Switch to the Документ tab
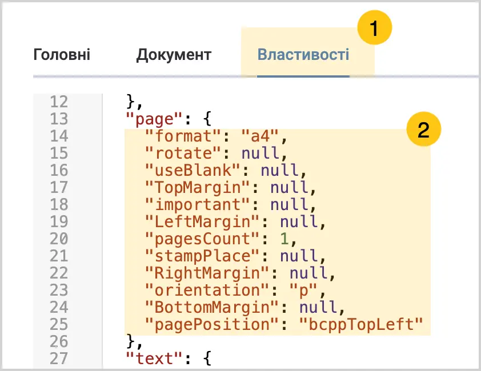 174,55
